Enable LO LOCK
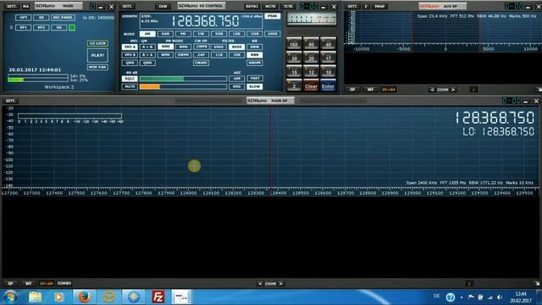 [97, 43]
